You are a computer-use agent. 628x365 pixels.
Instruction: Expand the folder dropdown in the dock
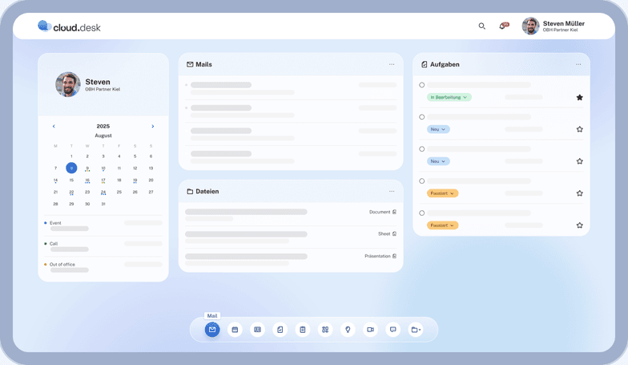416,330
